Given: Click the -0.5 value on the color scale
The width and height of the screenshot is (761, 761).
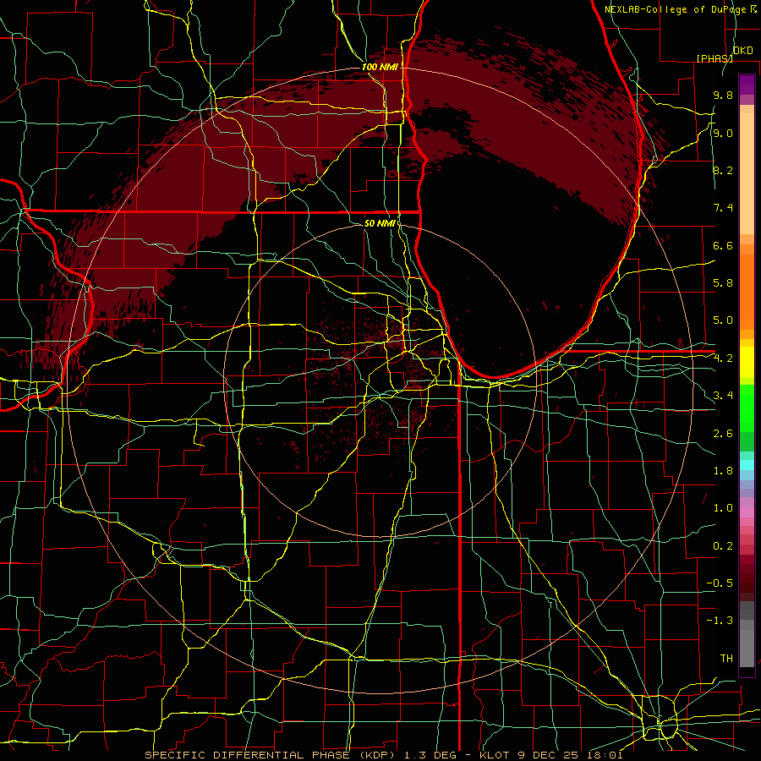Looking at the screenshot, I should [720, 583].
